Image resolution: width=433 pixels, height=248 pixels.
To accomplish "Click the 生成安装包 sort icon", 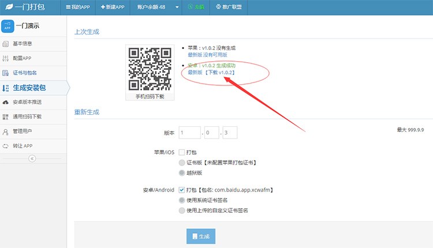I will coord(6,88).
